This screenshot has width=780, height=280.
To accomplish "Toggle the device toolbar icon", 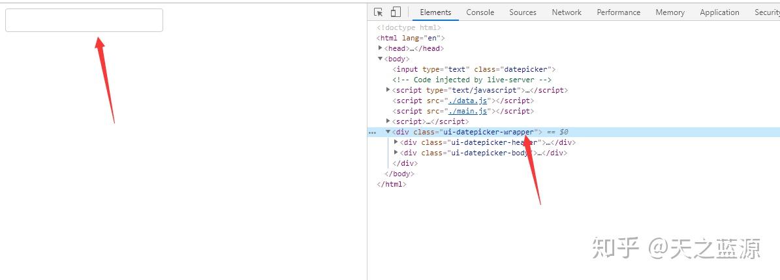I will tap(396, 12).
